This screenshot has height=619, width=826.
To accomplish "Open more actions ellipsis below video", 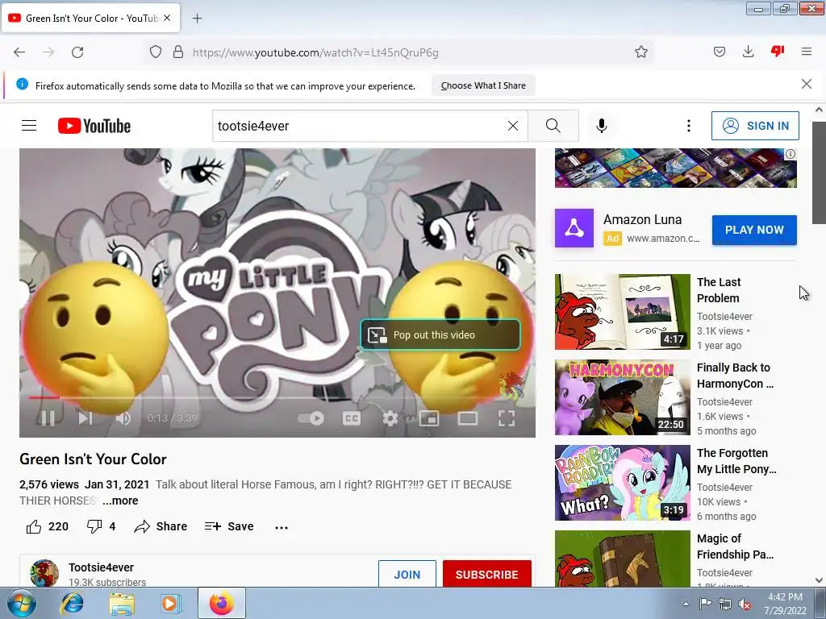I will [282, 527].
